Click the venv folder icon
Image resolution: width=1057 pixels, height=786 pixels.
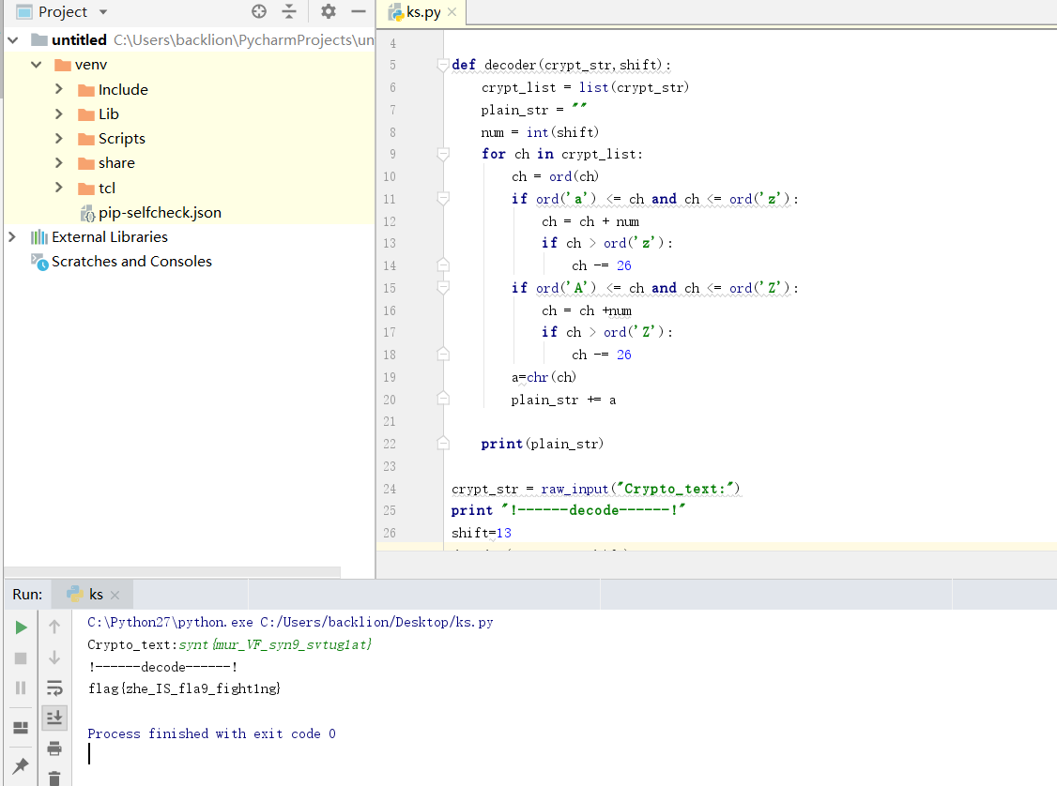(x=63, y=66)
